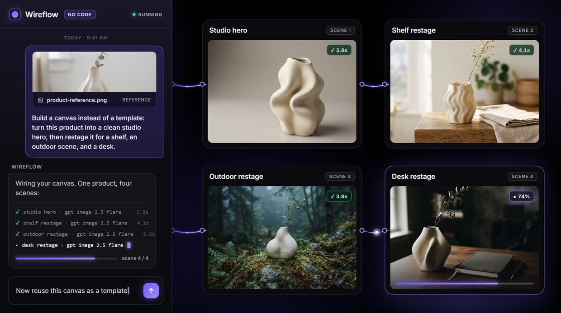This screenshot has width=561, height=313.
Task: Open the Studio hero vase image
Action: (x=282, y=92)
